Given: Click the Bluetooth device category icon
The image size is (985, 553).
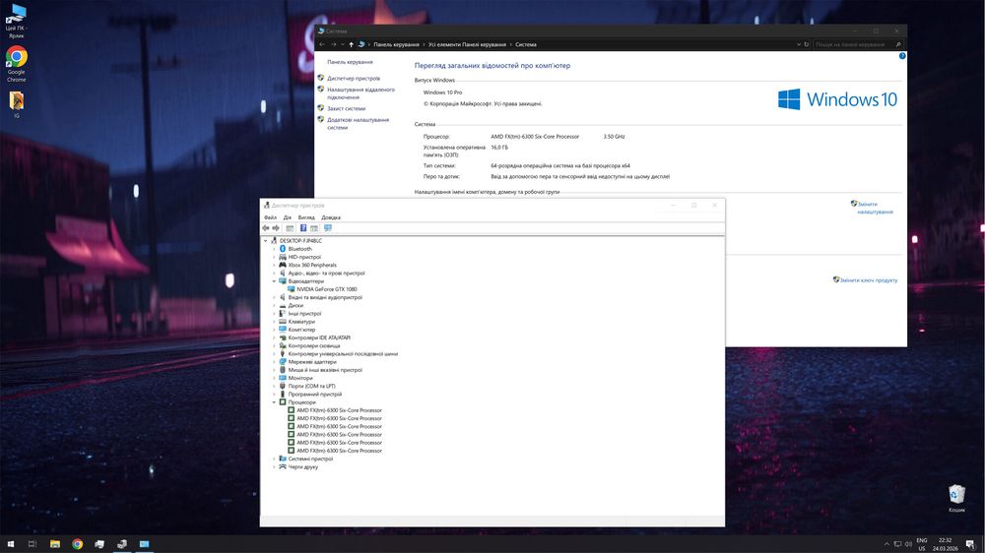Looking at the screenshot, I should (283, 249).
